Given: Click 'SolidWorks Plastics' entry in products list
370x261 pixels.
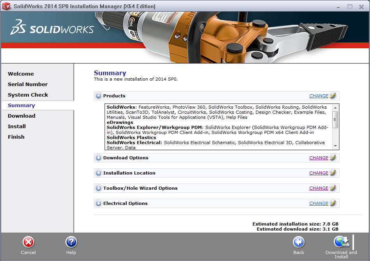Looking at the screenshot, I should (131, 138).
